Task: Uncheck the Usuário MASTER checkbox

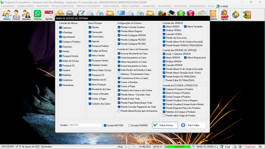Action: [x=105, y=125]
